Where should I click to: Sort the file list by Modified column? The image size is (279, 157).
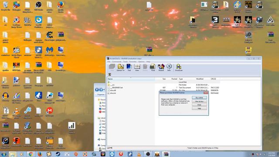pyautogui.click(x=203, y=79)
